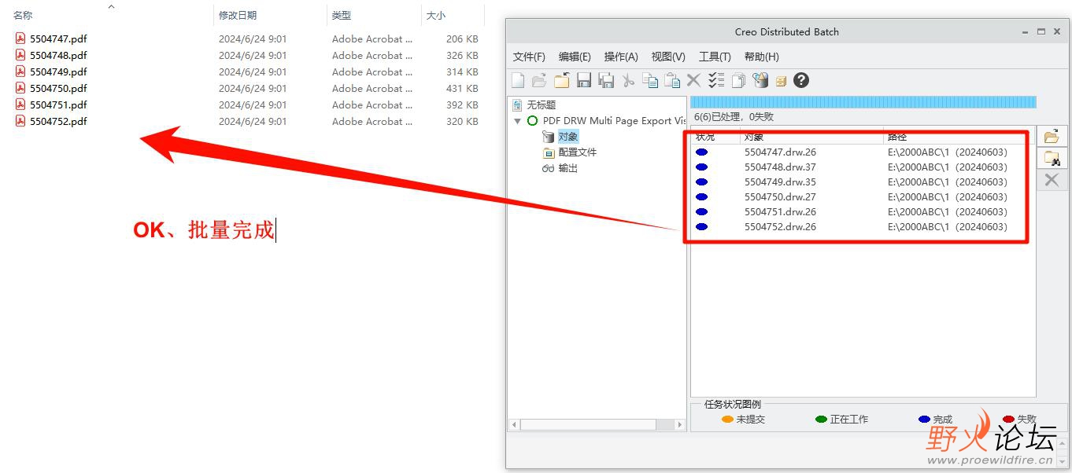1072x473 pixels.
Task: Open the 工具(T) menu
Action: (715, 57)
